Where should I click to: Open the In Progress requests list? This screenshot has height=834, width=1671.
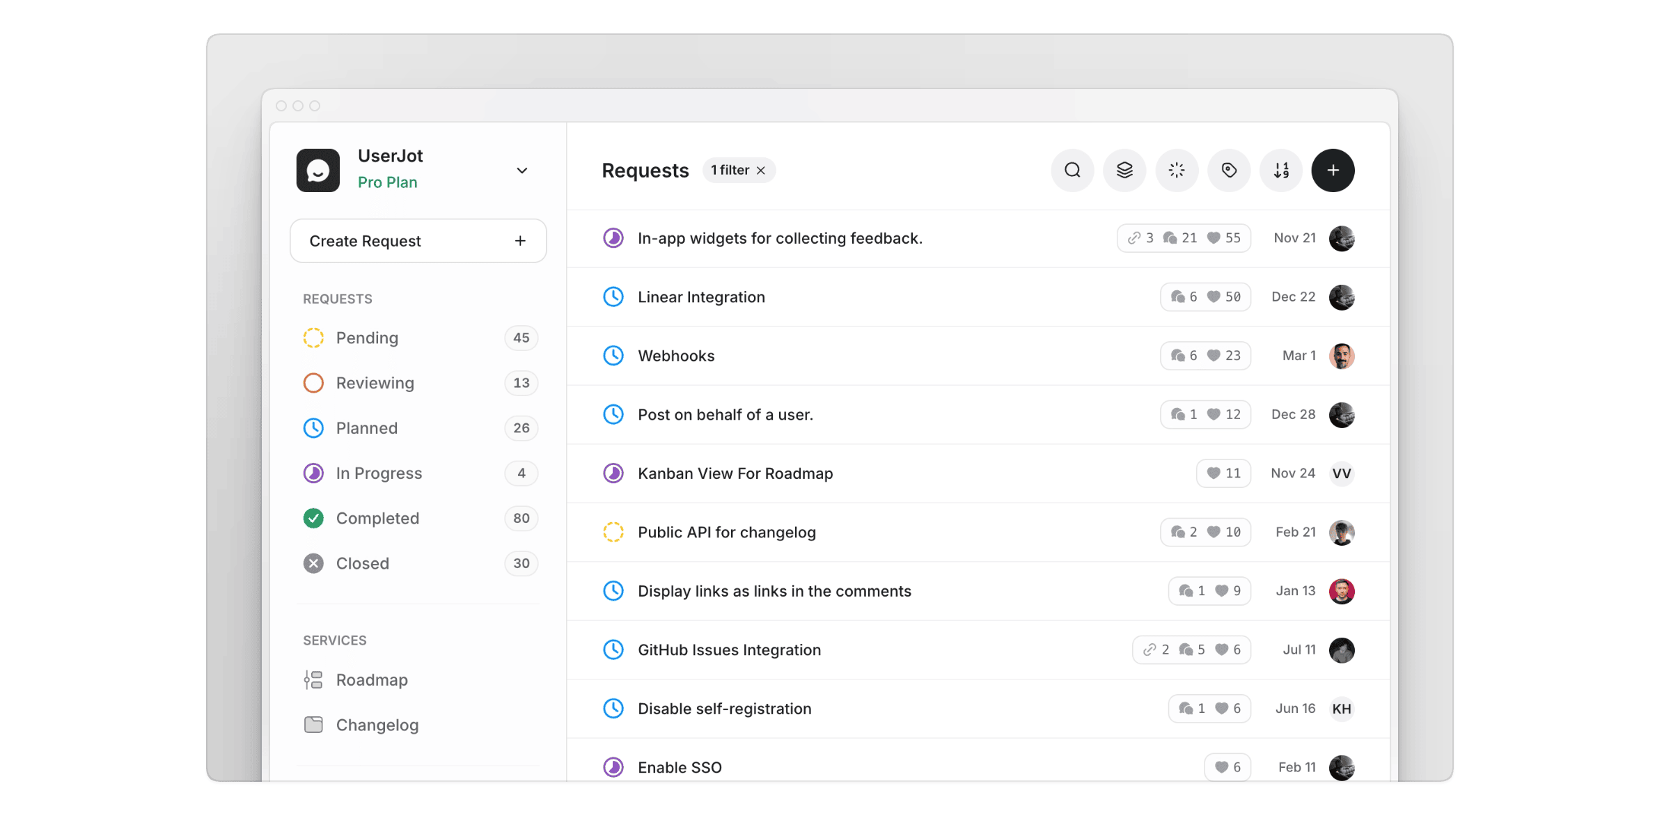378,473
